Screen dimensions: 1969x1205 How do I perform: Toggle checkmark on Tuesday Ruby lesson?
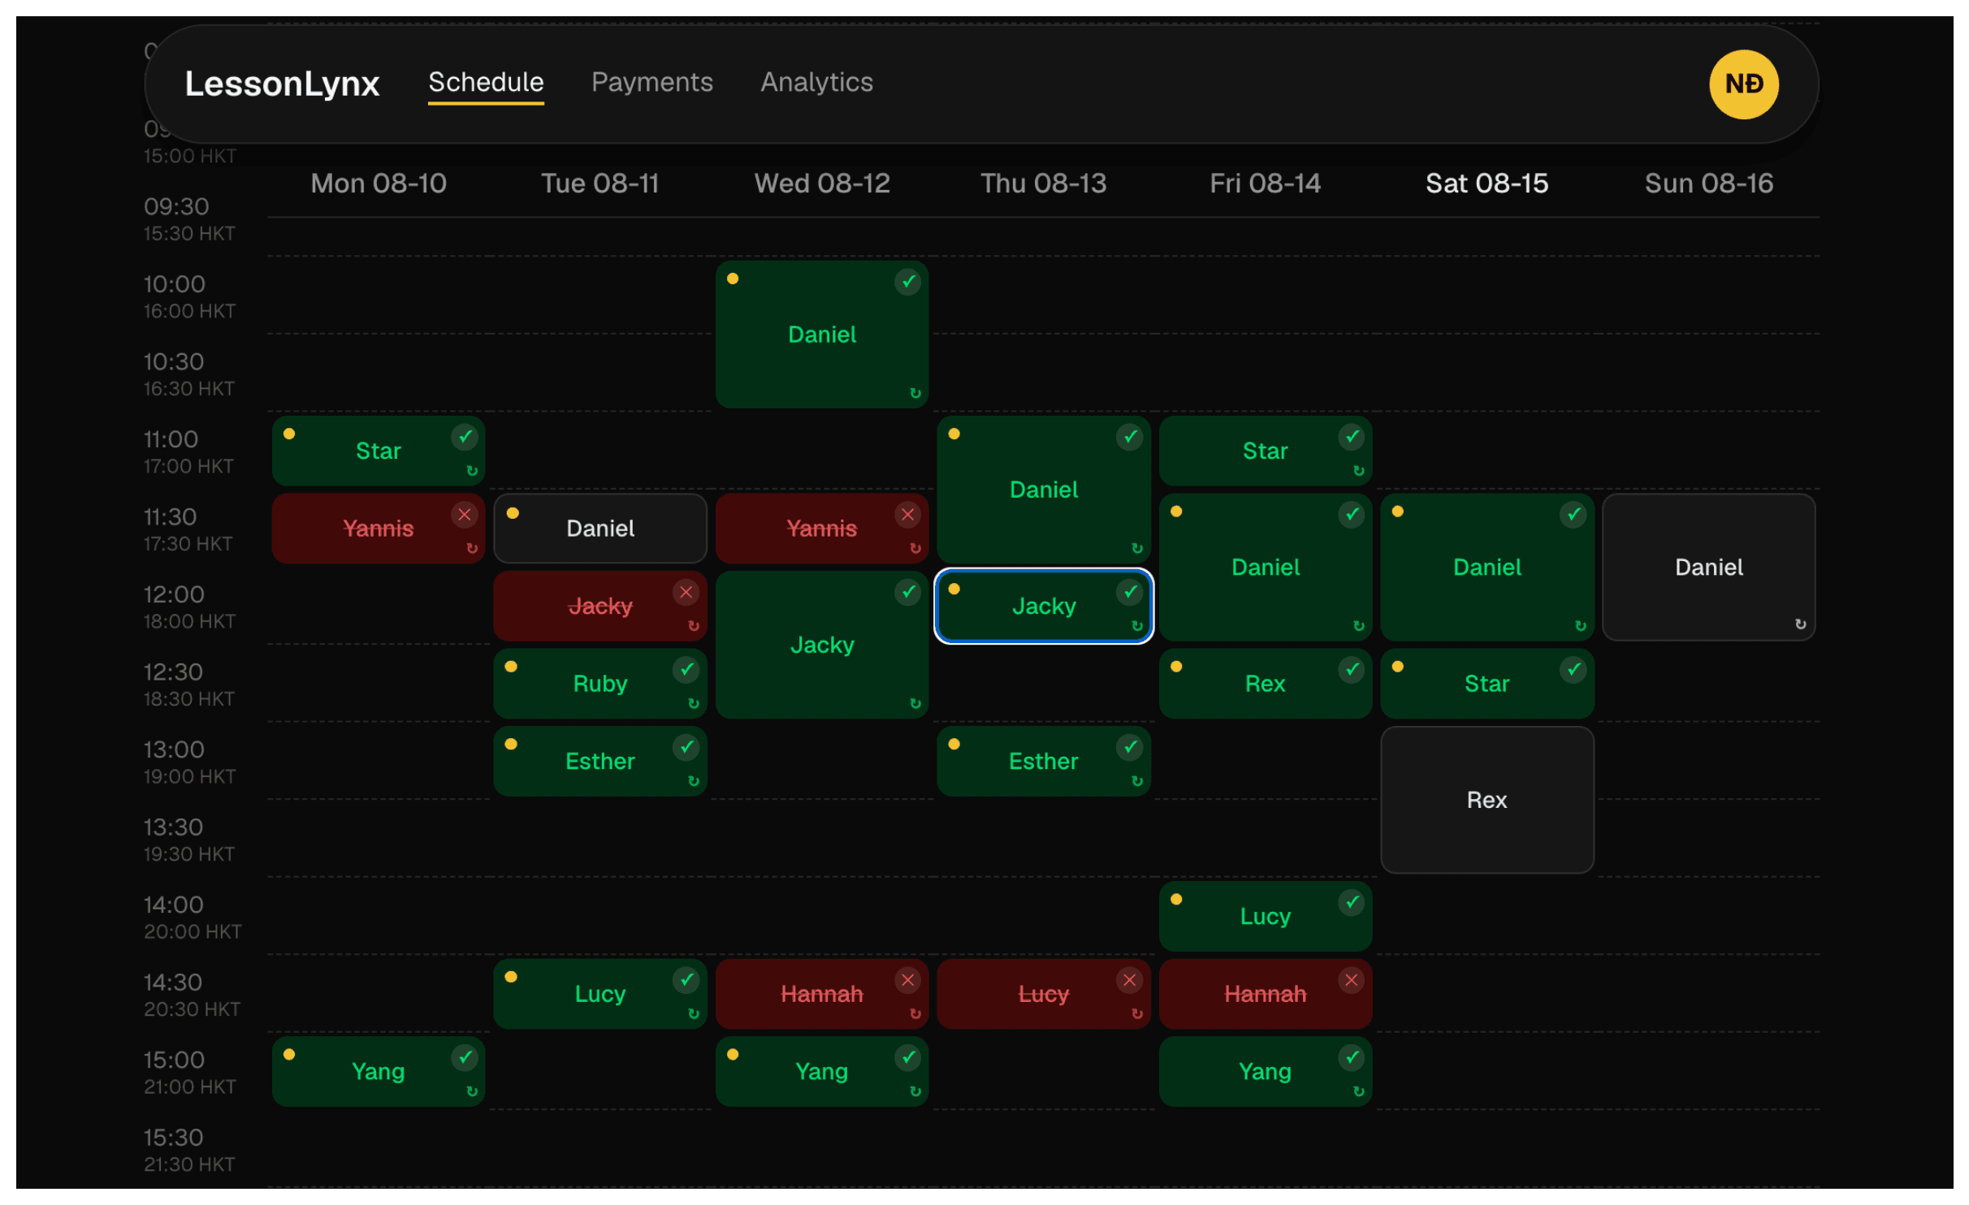point(686,669)
